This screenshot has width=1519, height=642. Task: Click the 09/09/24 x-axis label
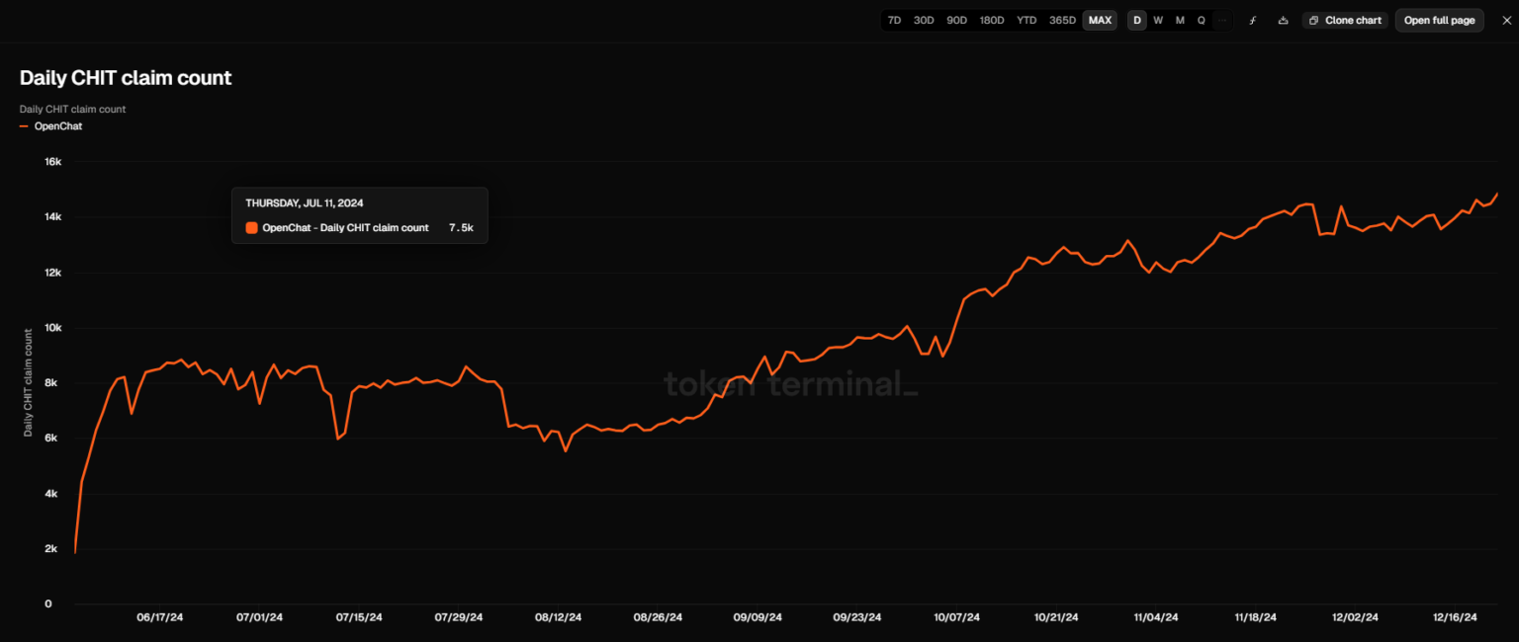(758, 617)
